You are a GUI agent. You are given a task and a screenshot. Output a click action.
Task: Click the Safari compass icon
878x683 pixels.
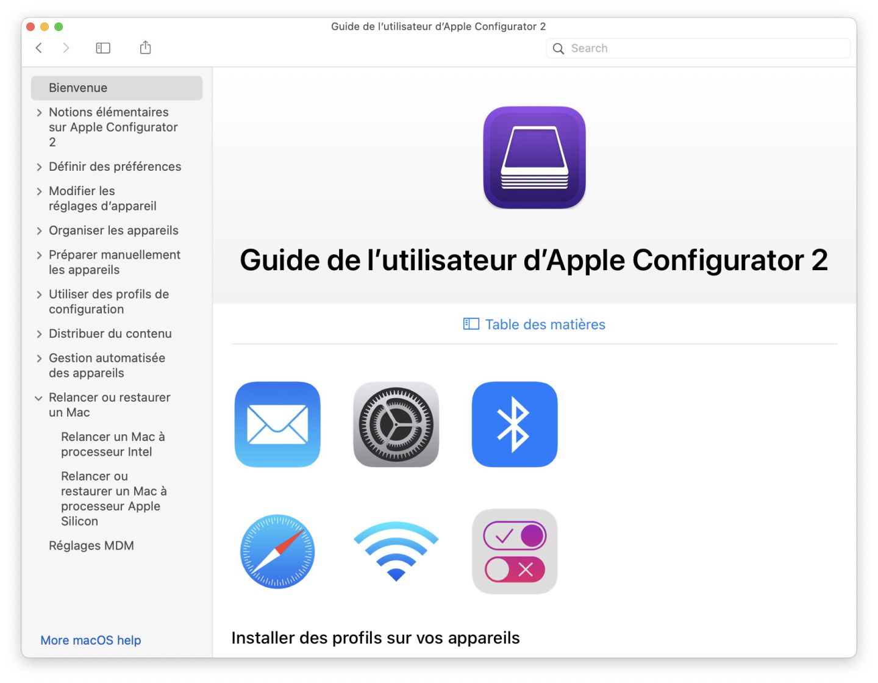pyautogui.click(x=277, y=551)
